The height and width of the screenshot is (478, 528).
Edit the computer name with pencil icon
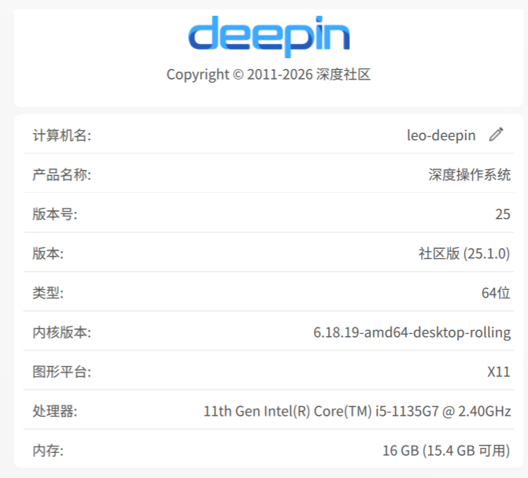point(496,135)
